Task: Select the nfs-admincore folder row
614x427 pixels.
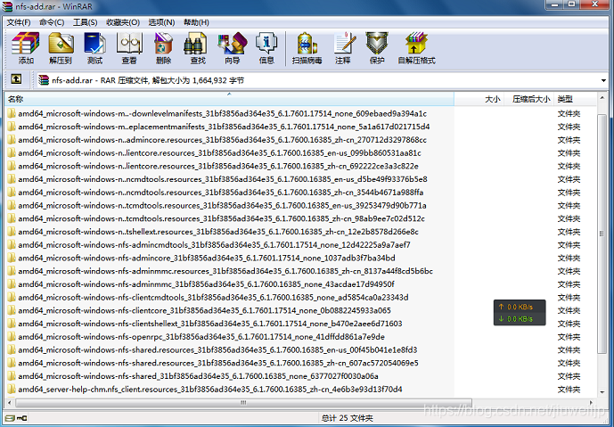Action: click(207, 259)
